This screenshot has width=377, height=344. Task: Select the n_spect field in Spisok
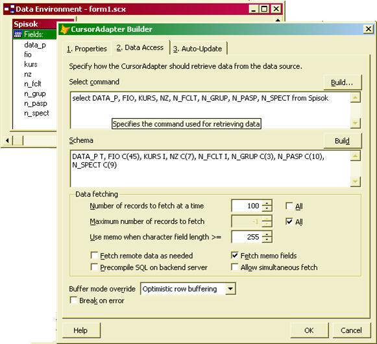pos(36,113)
